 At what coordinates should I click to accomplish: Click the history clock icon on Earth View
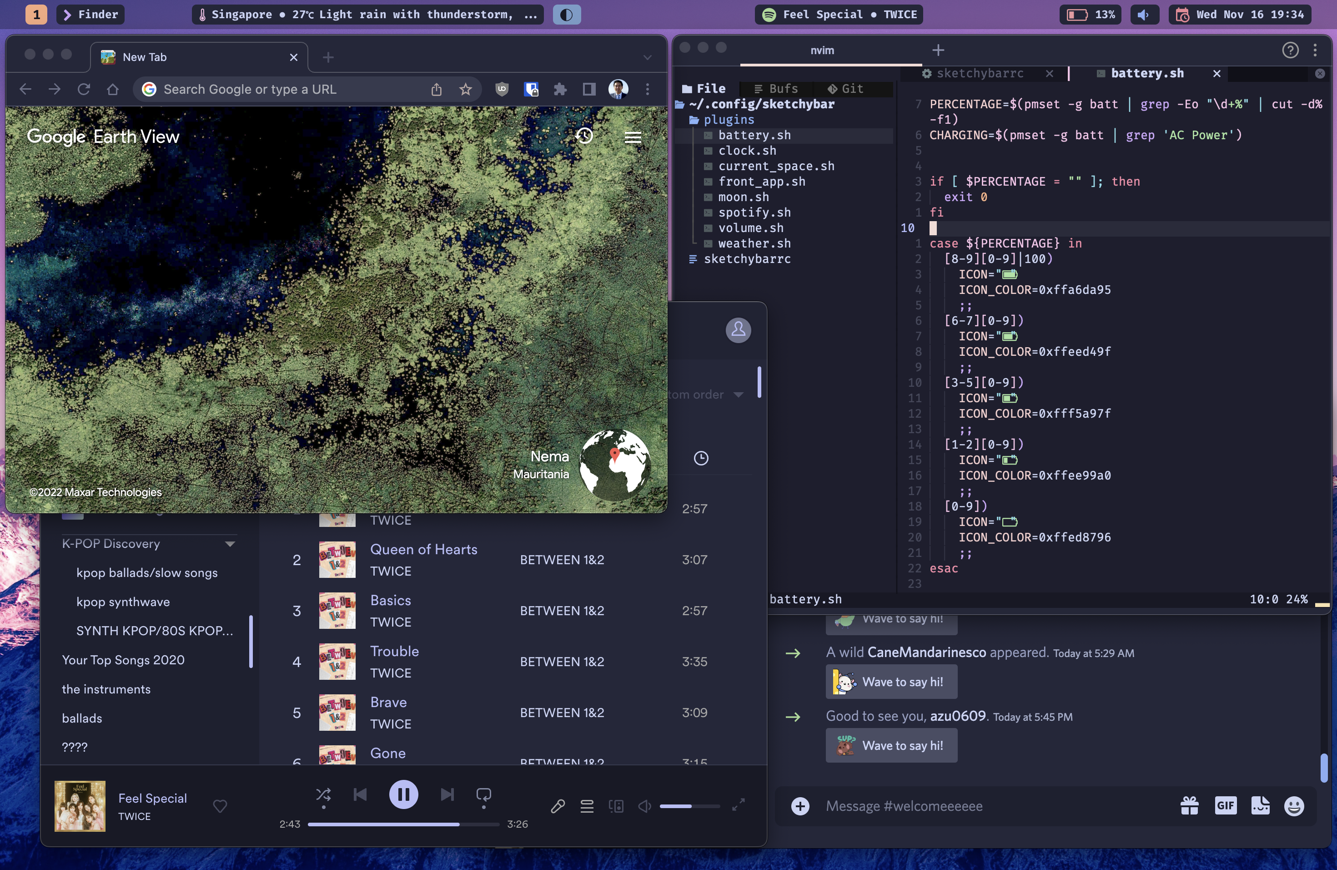coord(584,137)
